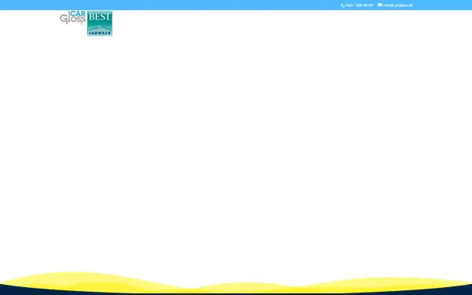Click the phone icon in top bar
The height and width of the screenshot is (295, 472).
pos(342,6)
